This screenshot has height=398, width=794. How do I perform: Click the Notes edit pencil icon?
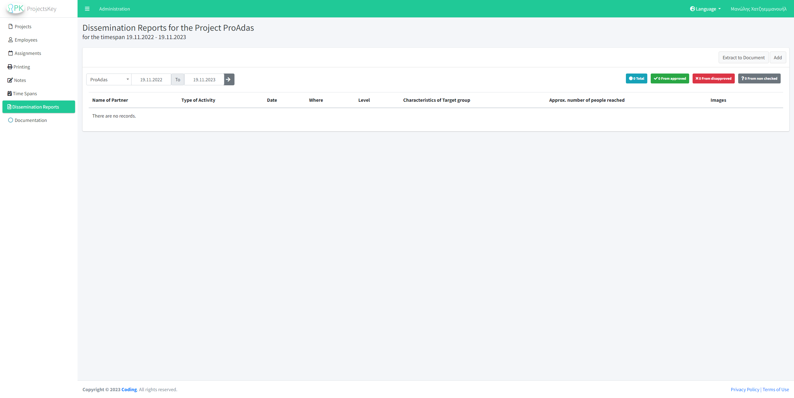point(10,80)
